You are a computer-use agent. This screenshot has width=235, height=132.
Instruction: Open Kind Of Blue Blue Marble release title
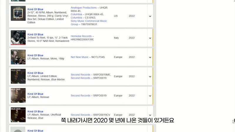(35, 73)
